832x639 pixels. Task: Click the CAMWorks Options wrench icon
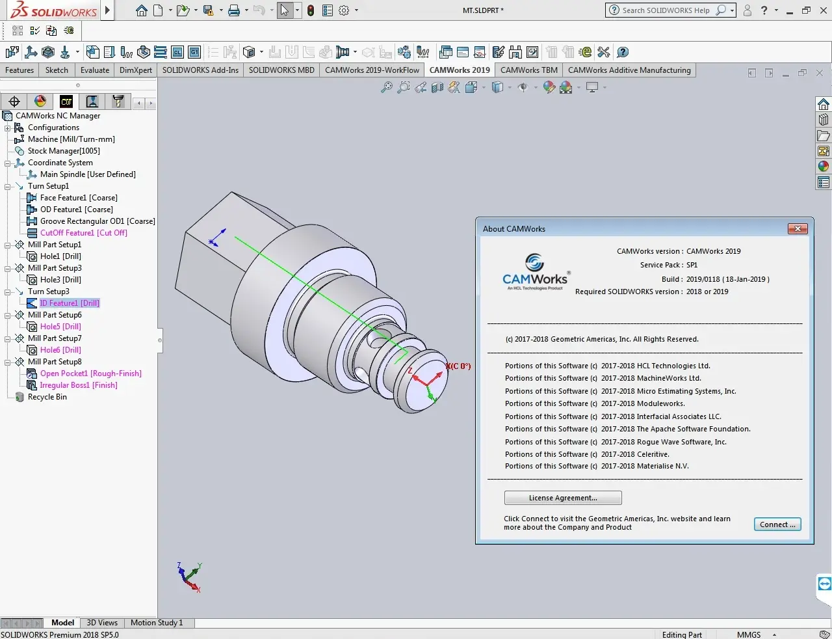pyautogui.click(x=604, y=52)
